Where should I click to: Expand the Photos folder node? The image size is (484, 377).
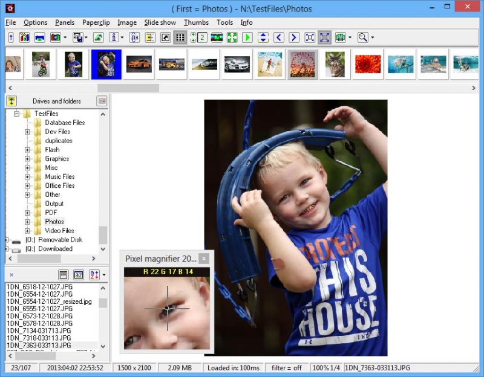click(27, 222)
